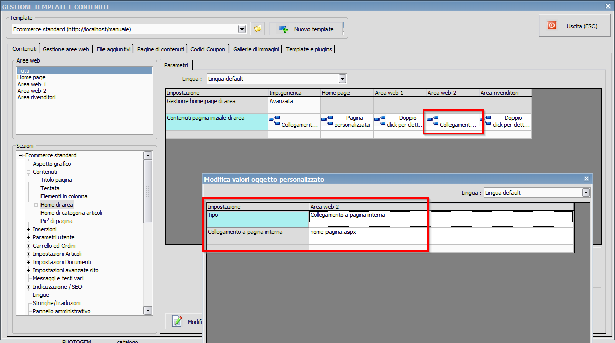Click Sezioni tree scrollbar down arrow
The width and height of the screenshot is (615, 343).
[148, 310]
